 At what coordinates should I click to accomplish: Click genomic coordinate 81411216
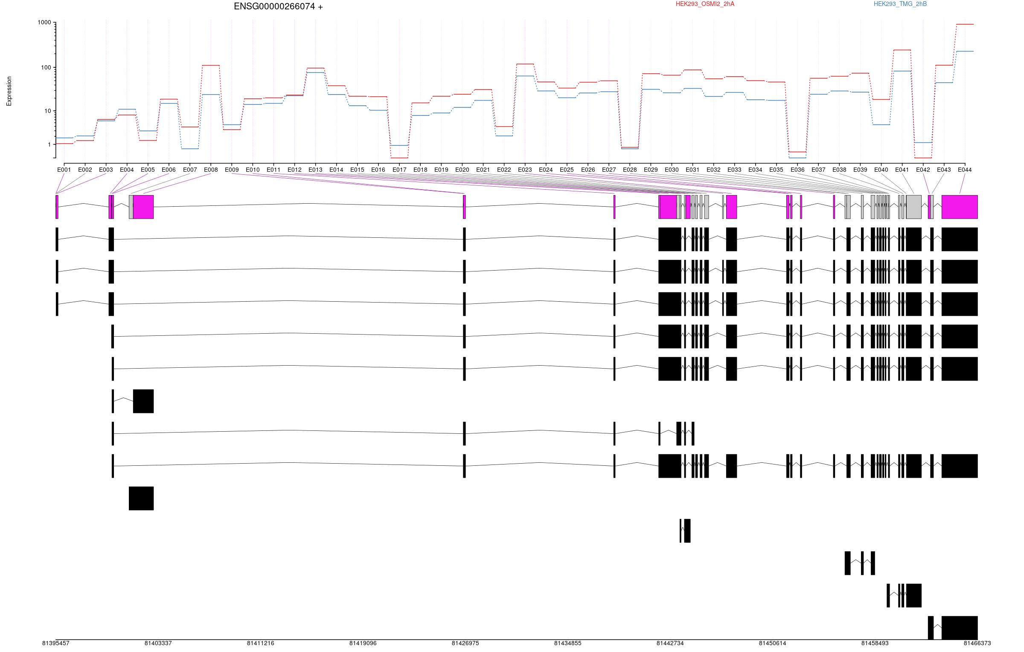pyautogui.click(x=261, y=643)
